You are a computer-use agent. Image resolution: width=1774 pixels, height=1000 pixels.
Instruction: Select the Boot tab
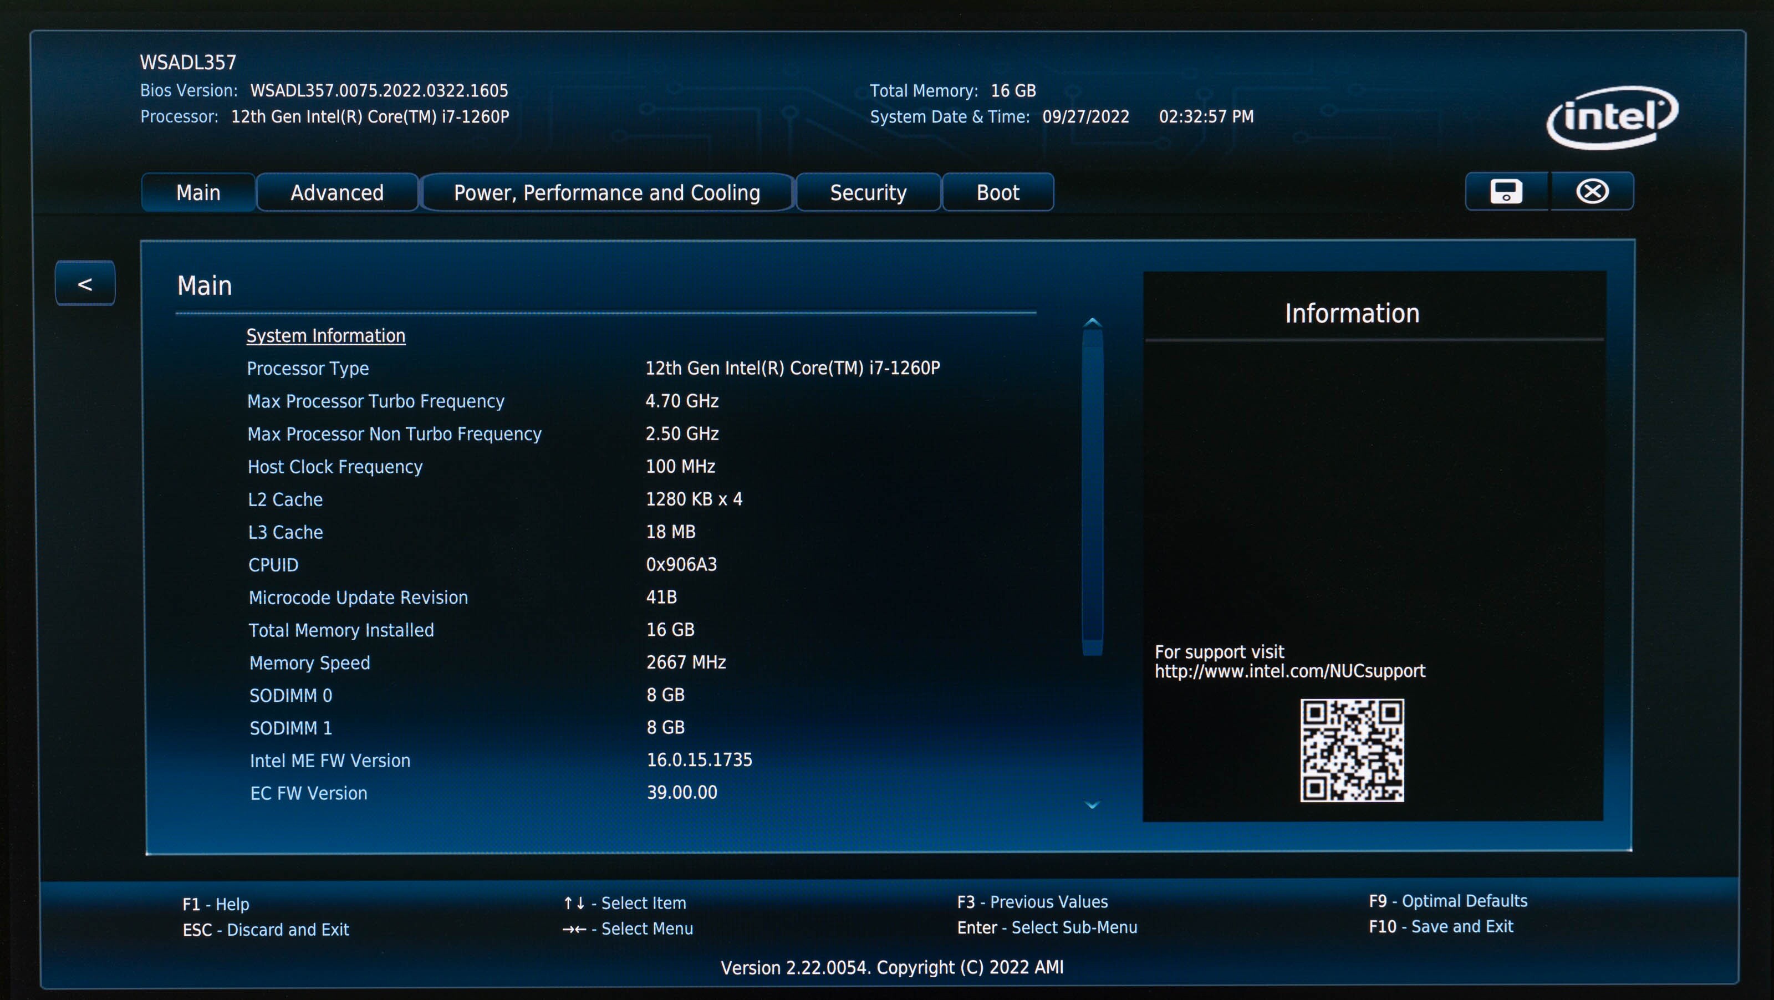point(997,193)
